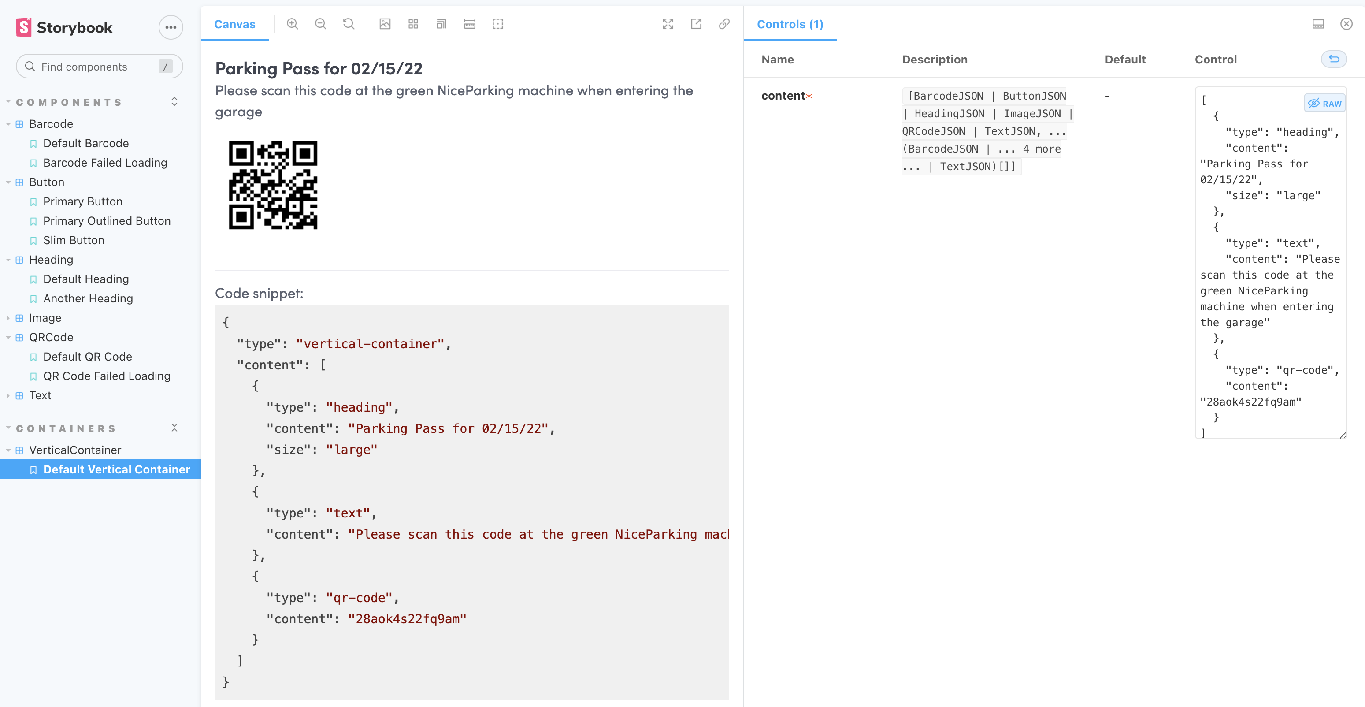Expand the Text component group

40,395
